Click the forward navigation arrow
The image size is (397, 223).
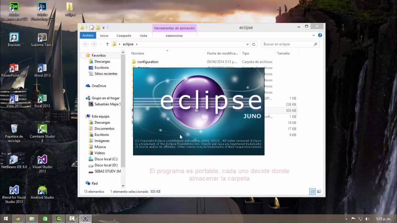(x=94, y=44)
